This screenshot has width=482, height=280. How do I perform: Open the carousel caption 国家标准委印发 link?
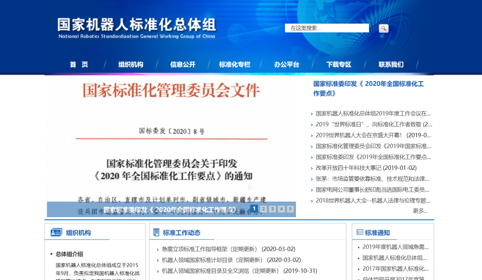coord(170,210)
